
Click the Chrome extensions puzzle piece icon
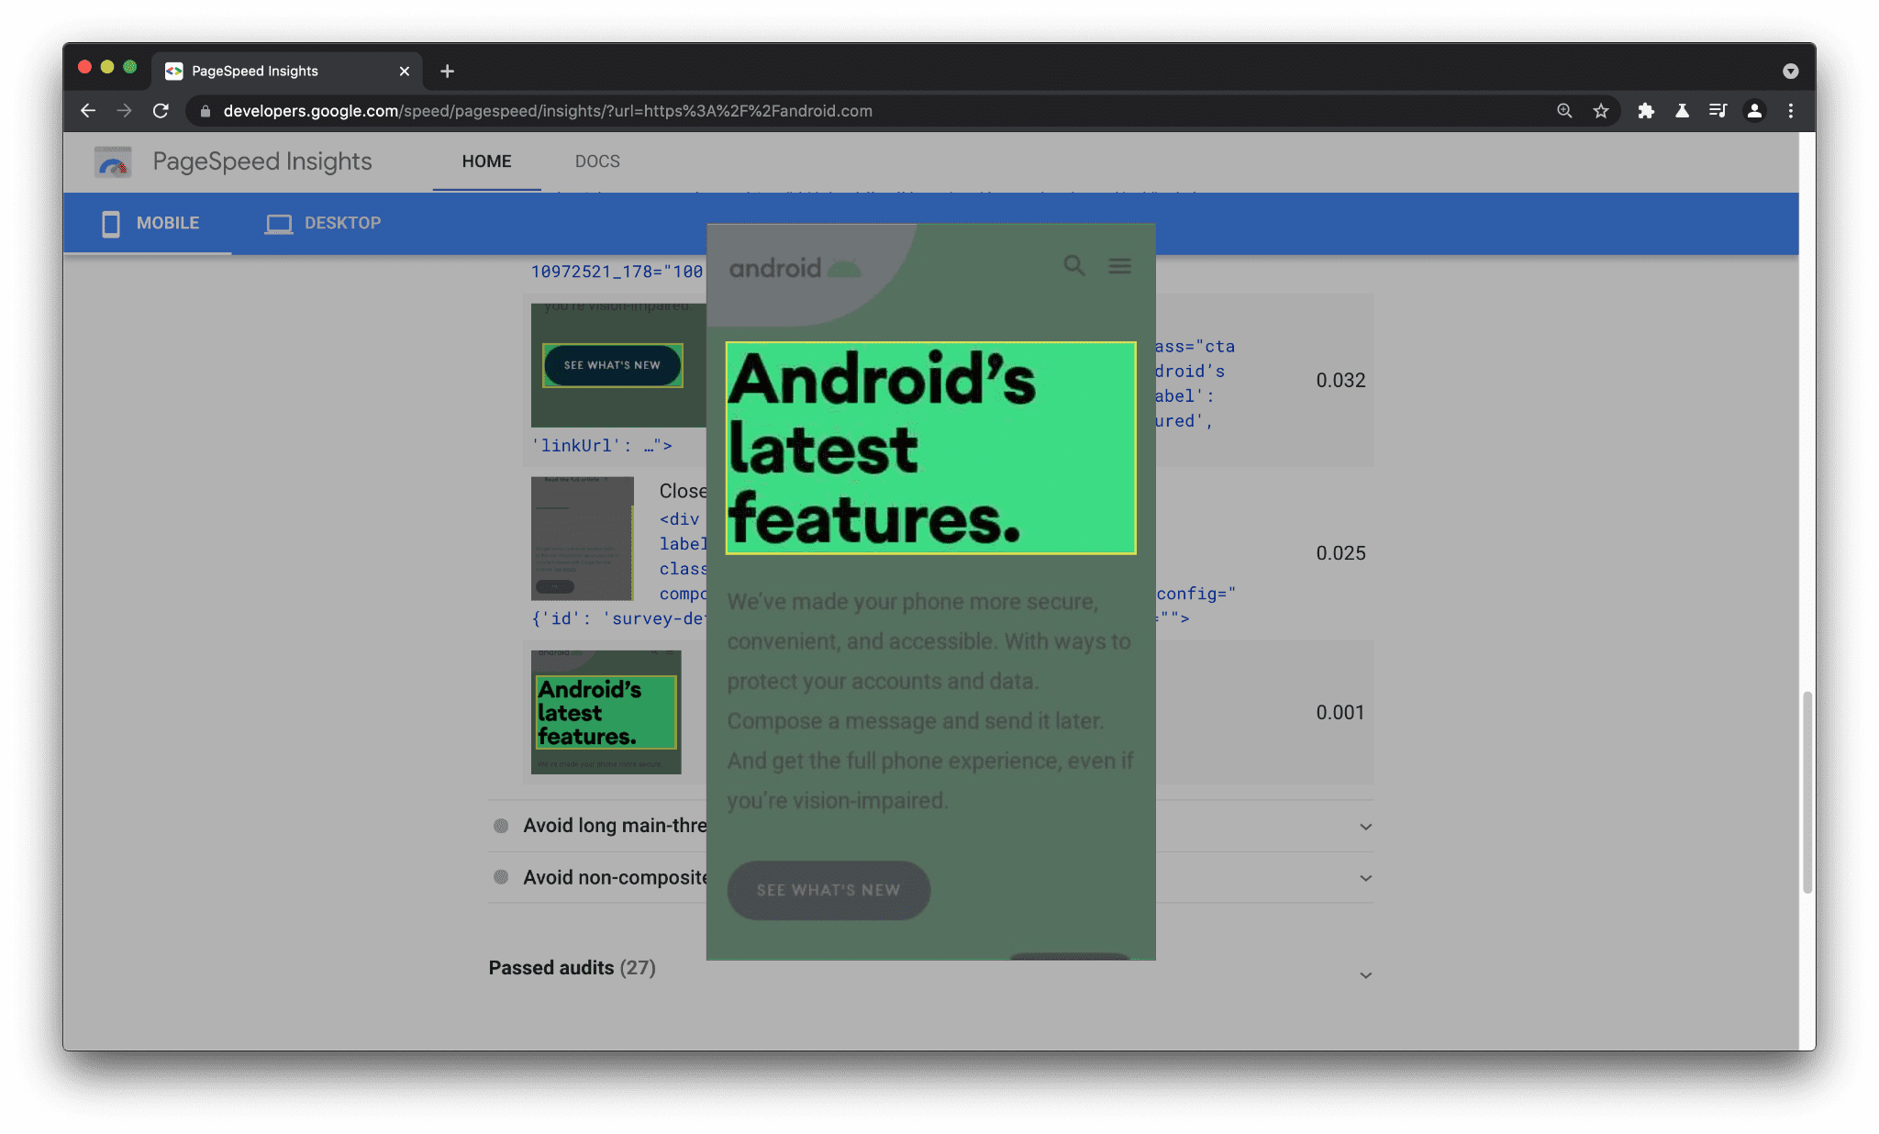[x=1641, y=110]
